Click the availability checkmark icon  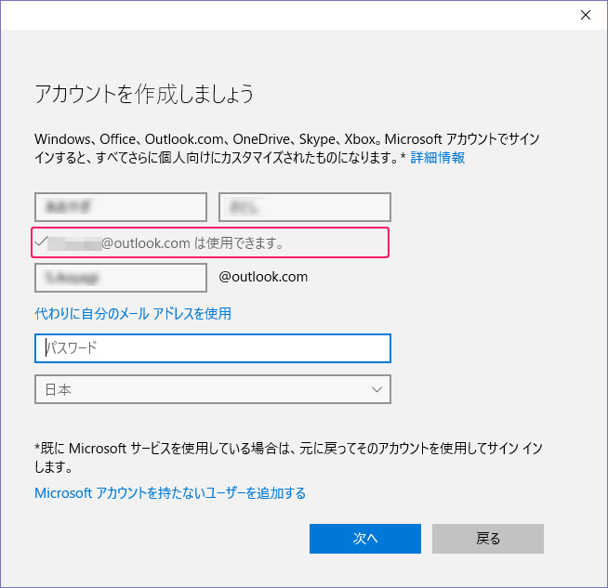coord(41,242)
